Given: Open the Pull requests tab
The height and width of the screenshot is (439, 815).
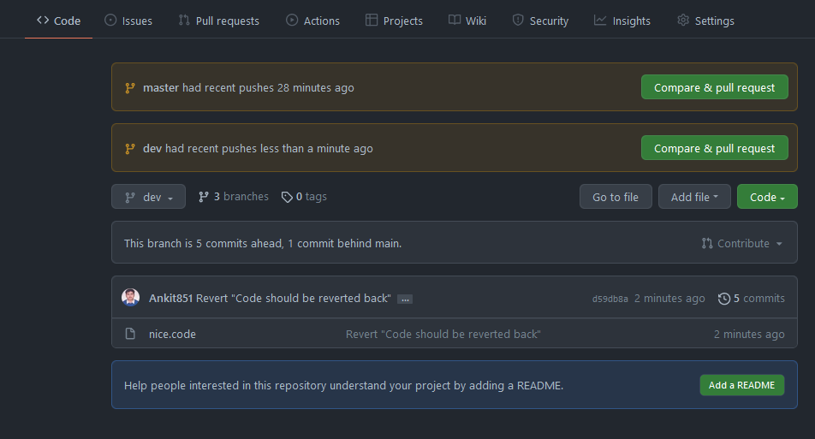Looking at the screenshot, I should point(218,21).
